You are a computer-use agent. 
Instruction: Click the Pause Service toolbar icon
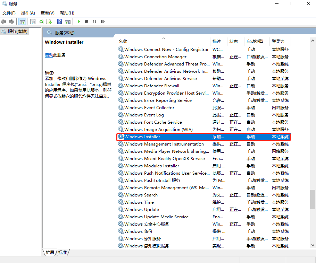click(95, 21)
